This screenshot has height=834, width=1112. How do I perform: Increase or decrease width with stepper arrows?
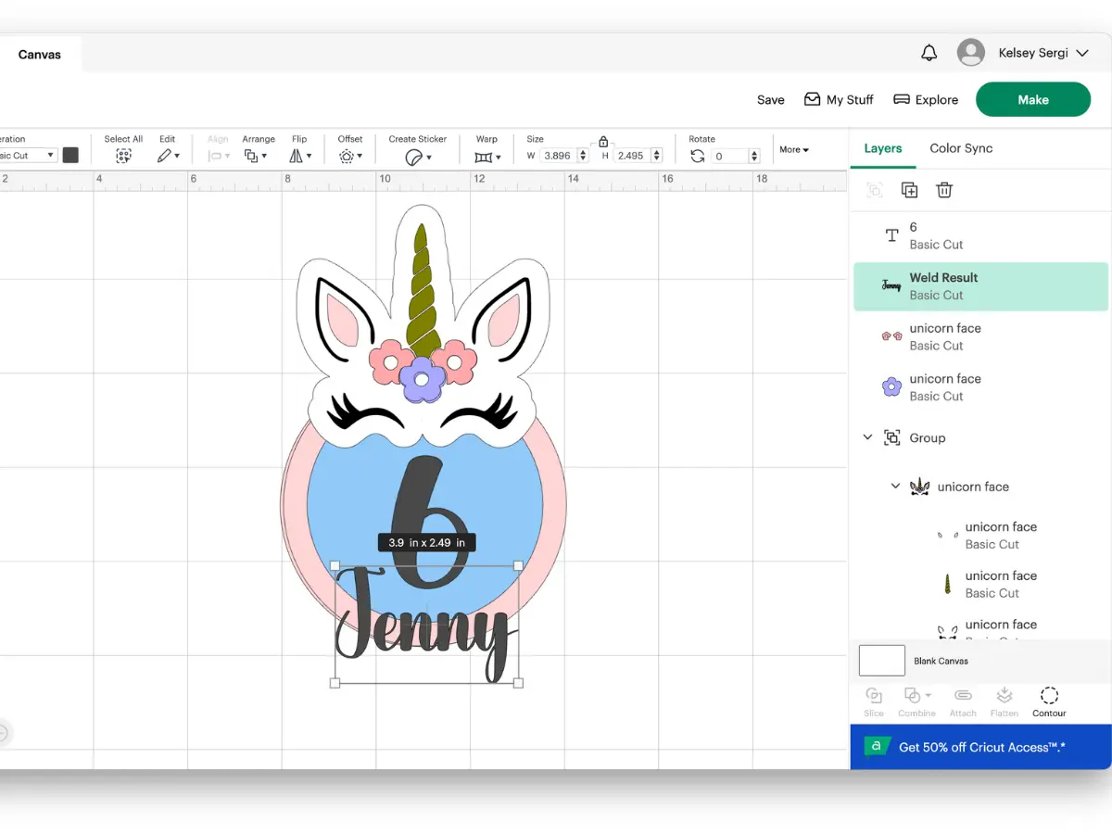tap(583, 156)
